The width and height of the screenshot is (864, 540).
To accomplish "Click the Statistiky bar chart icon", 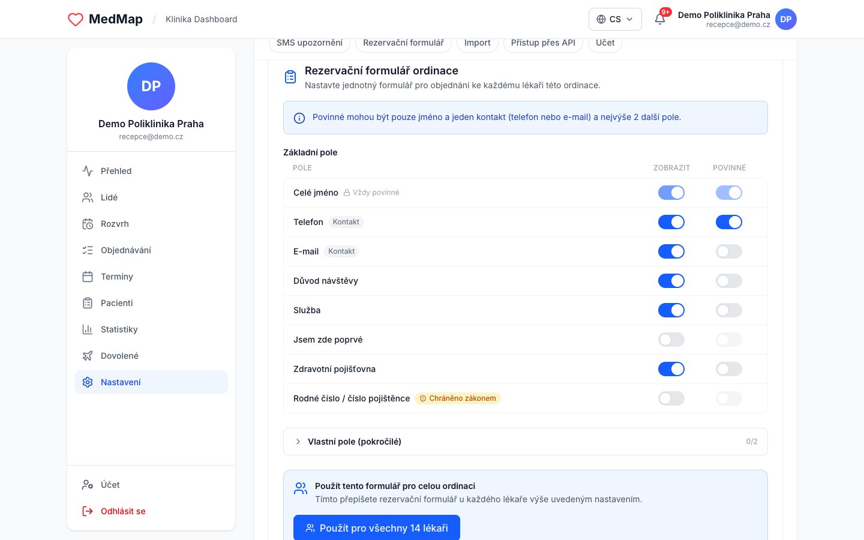I will (88, 329).
